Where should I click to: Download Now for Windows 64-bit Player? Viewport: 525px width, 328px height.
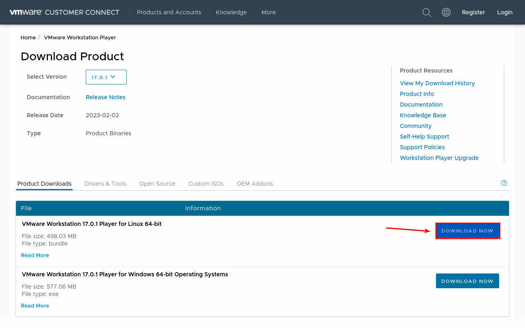[x=468, y=281]
